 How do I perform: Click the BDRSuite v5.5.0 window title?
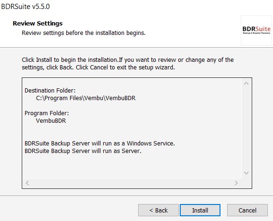click(x=26, y=7)
